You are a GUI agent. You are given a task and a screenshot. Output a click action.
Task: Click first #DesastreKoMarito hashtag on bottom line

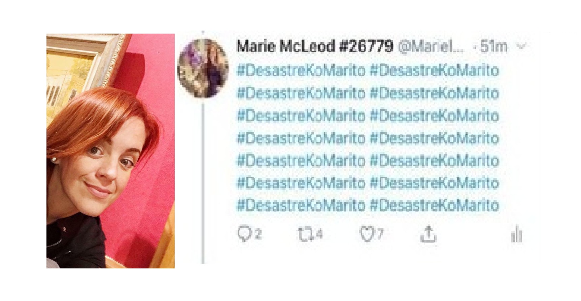301,205
